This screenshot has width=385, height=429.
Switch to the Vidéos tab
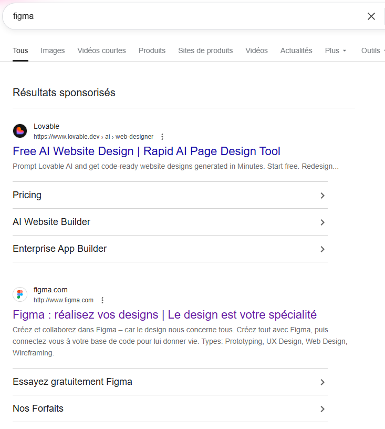coord(256,50)
